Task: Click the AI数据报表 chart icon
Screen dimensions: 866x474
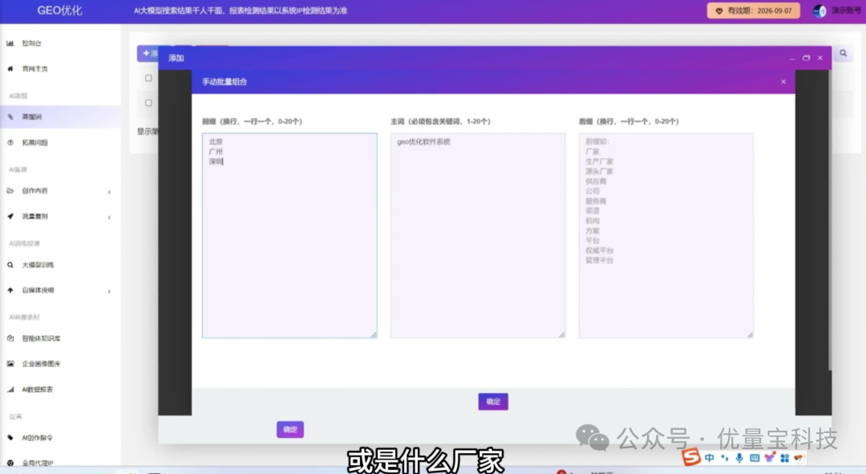Action: pyautogui.click(x=10, y=390)
